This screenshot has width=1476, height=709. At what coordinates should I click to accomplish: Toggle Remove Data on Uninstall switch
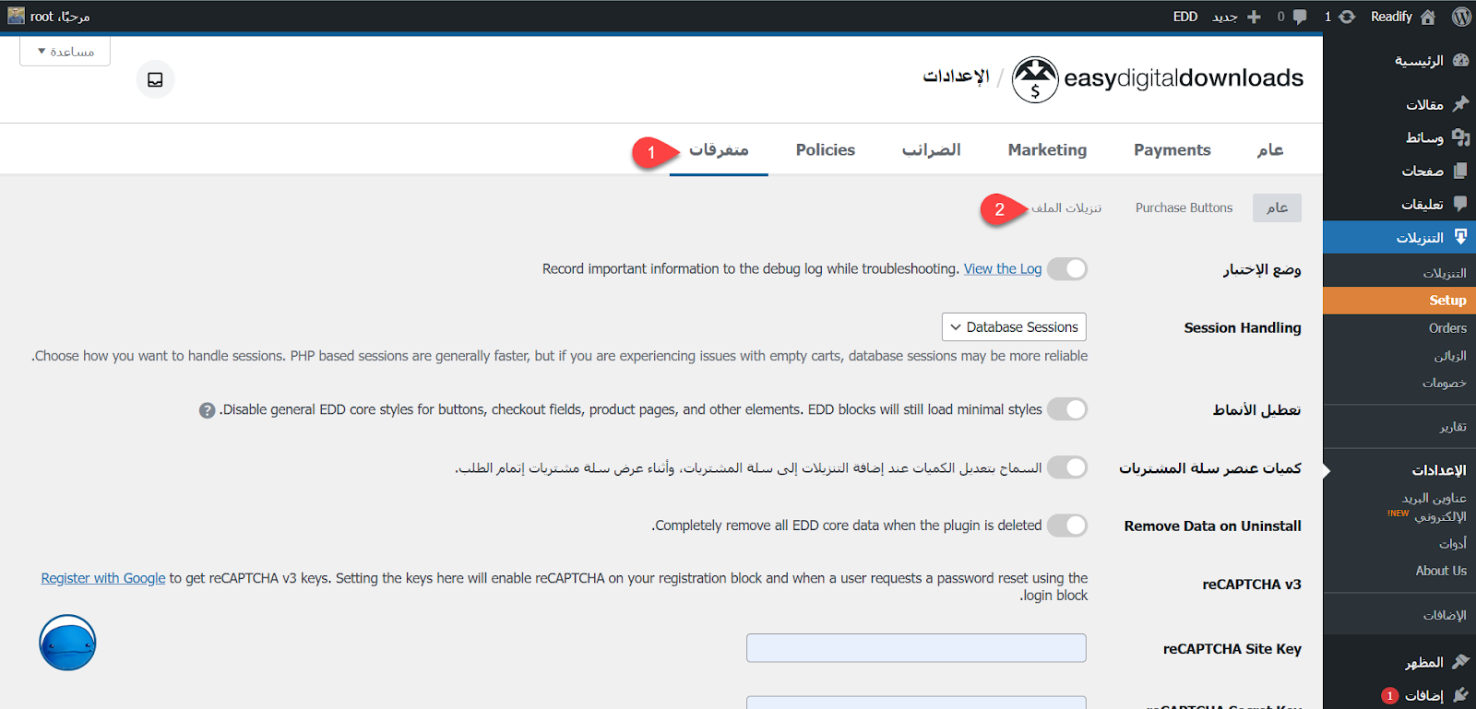1067,525
